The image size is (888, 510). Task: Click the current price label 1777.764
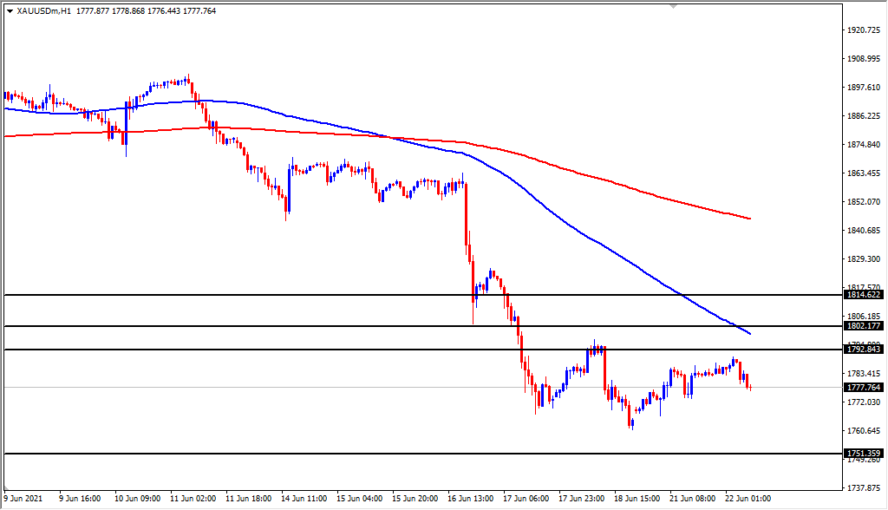(x=863, y=388)
